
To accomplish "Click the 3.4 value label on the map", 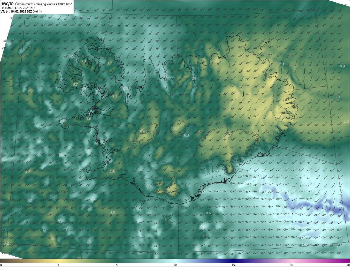I will [x=28, y=171].
